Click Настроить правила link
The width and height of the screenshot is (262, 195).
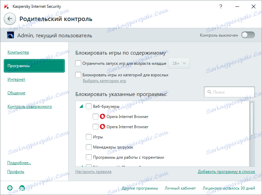pos(93,172)
